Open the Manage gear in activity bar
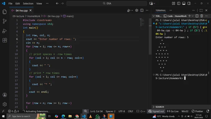 tap(5, 104)
